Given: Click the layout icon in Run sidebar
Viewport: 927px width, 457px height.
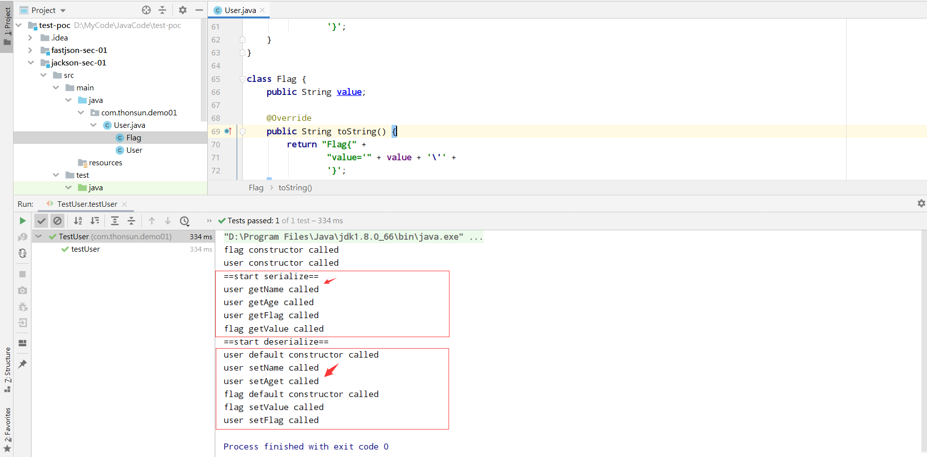Looking at the screenshot, I should [x=22, y=343].
